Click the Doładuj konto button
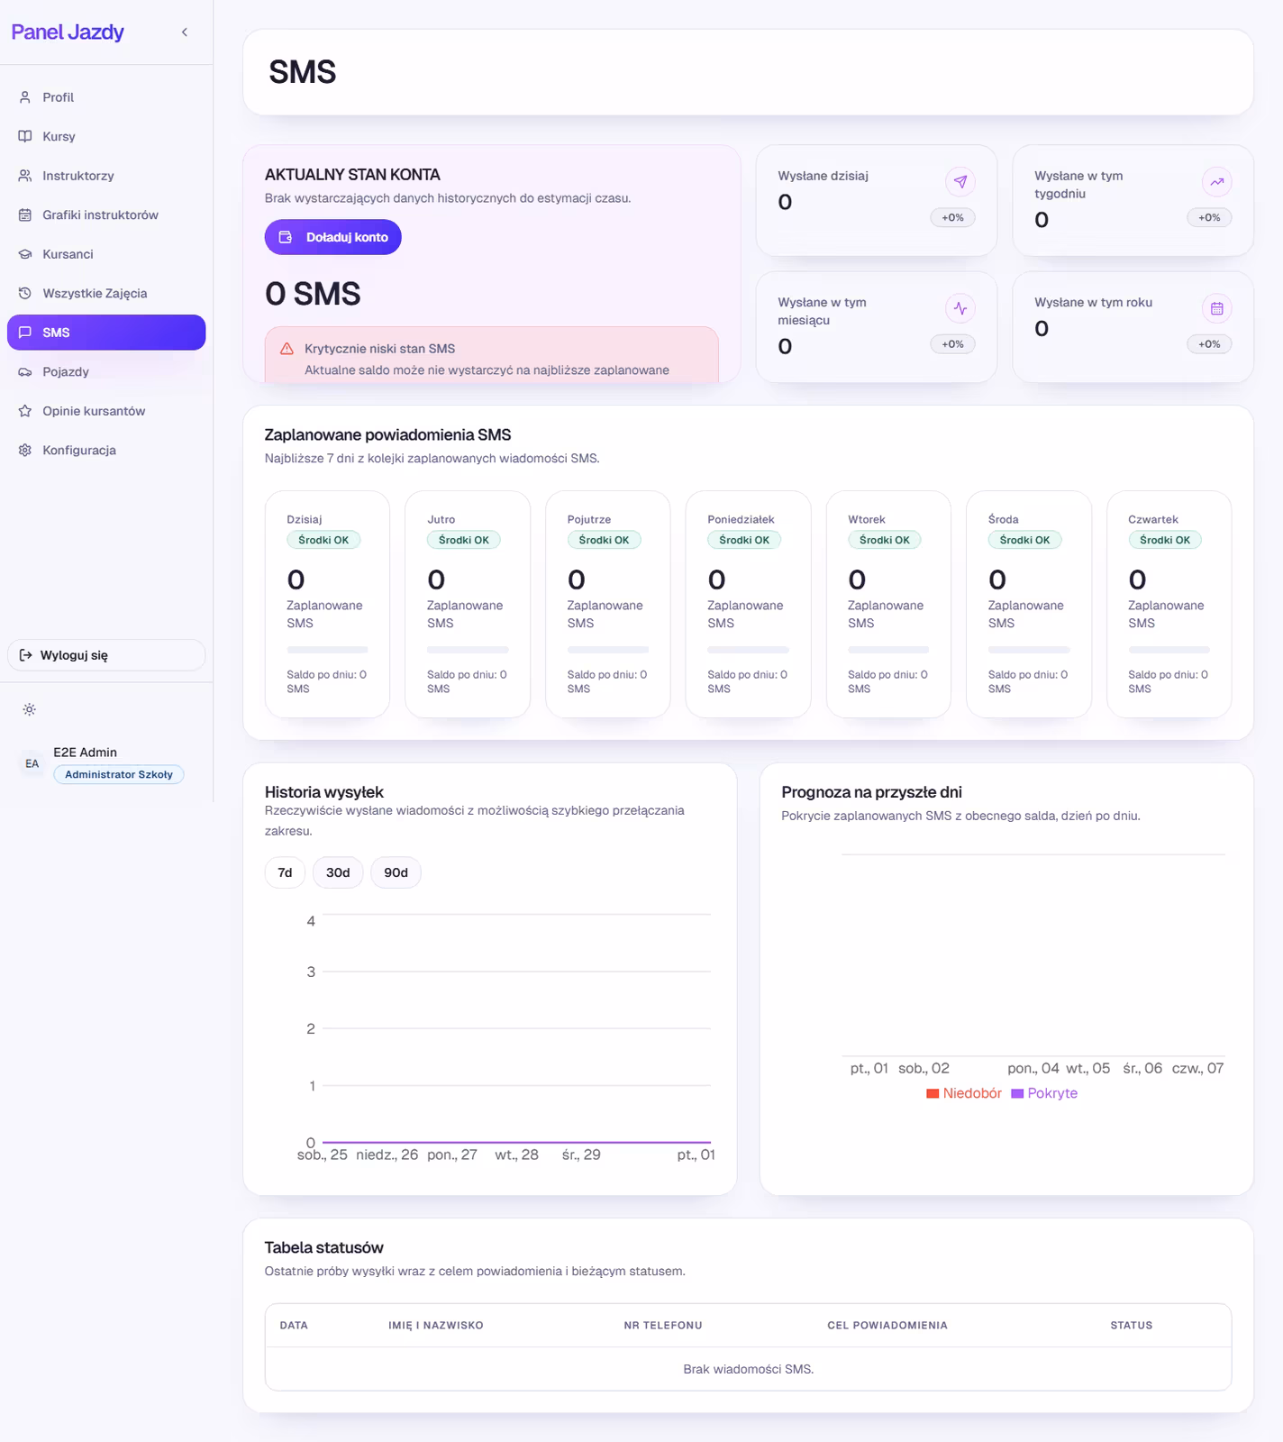The height and width of the screenshot is (1442, 1283). (332, 237)
